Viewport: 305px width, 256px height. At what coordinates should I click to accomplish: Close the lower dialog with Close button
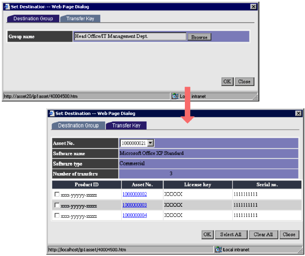pos(289,234)
